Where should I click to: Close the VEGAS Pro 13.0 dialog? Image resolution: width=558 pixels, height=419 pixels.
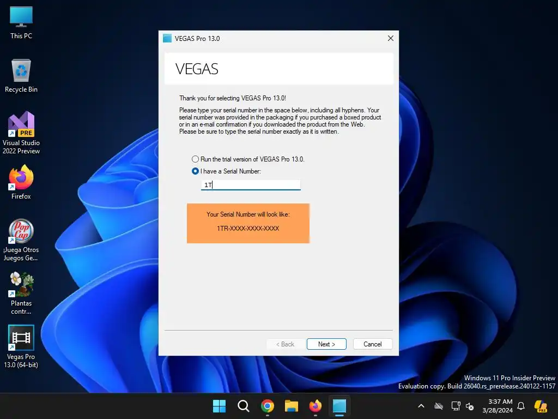[390, 38]
